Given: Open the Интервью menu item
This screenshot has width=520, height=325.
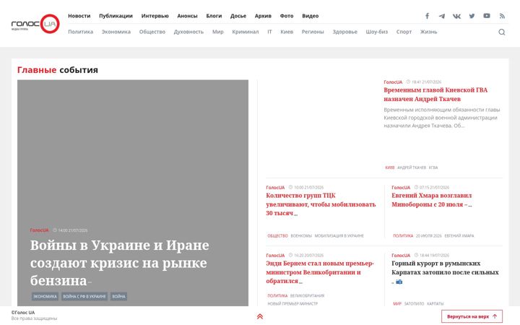Looking at the screenshot, I should [x=155, y=16].
